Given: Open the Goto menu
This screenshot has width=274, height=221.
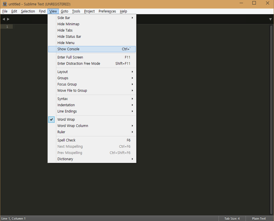Looking at the screenshot, I should pyautogui.click(x=65, y=12).
